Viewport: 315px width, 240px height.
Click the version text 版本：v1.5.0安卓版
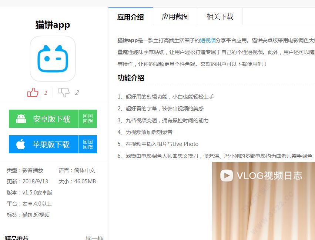tap(30, 193)
